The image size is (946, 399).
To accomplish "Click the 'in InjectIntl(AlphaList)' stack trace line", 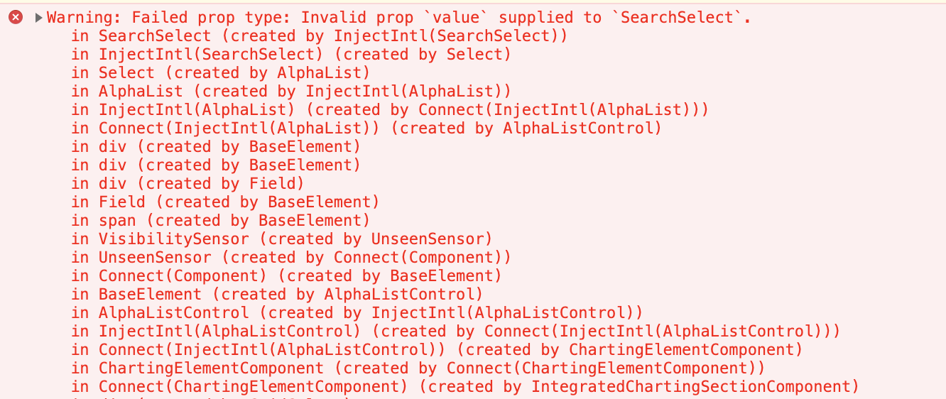I will 390,110.
